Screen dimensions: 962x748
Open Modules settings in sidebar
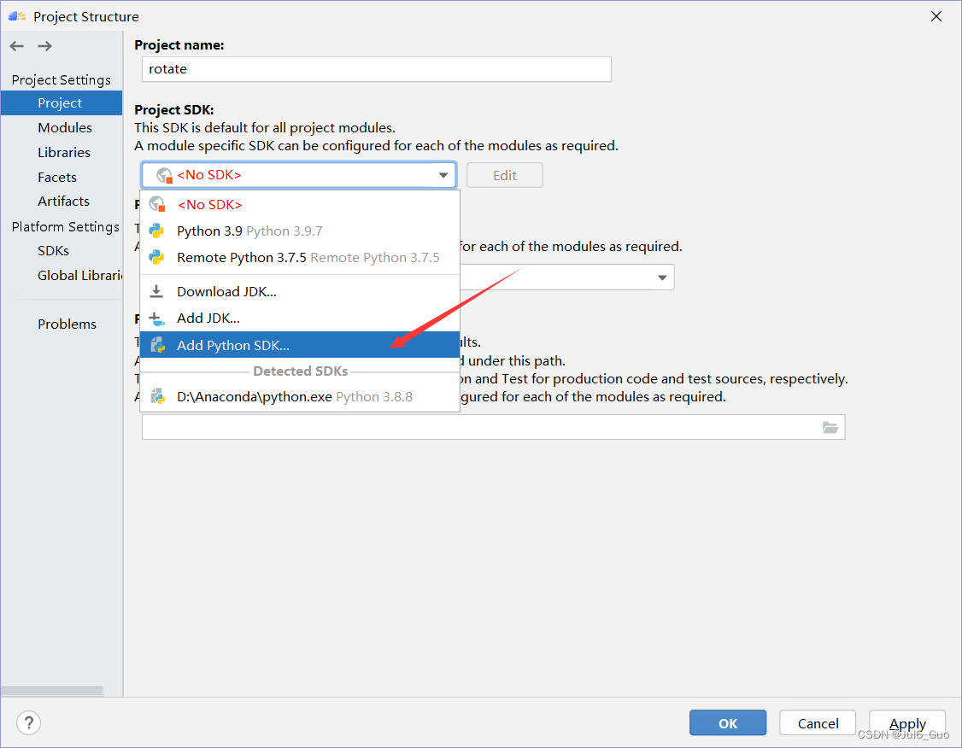click(x=62, y=127)
